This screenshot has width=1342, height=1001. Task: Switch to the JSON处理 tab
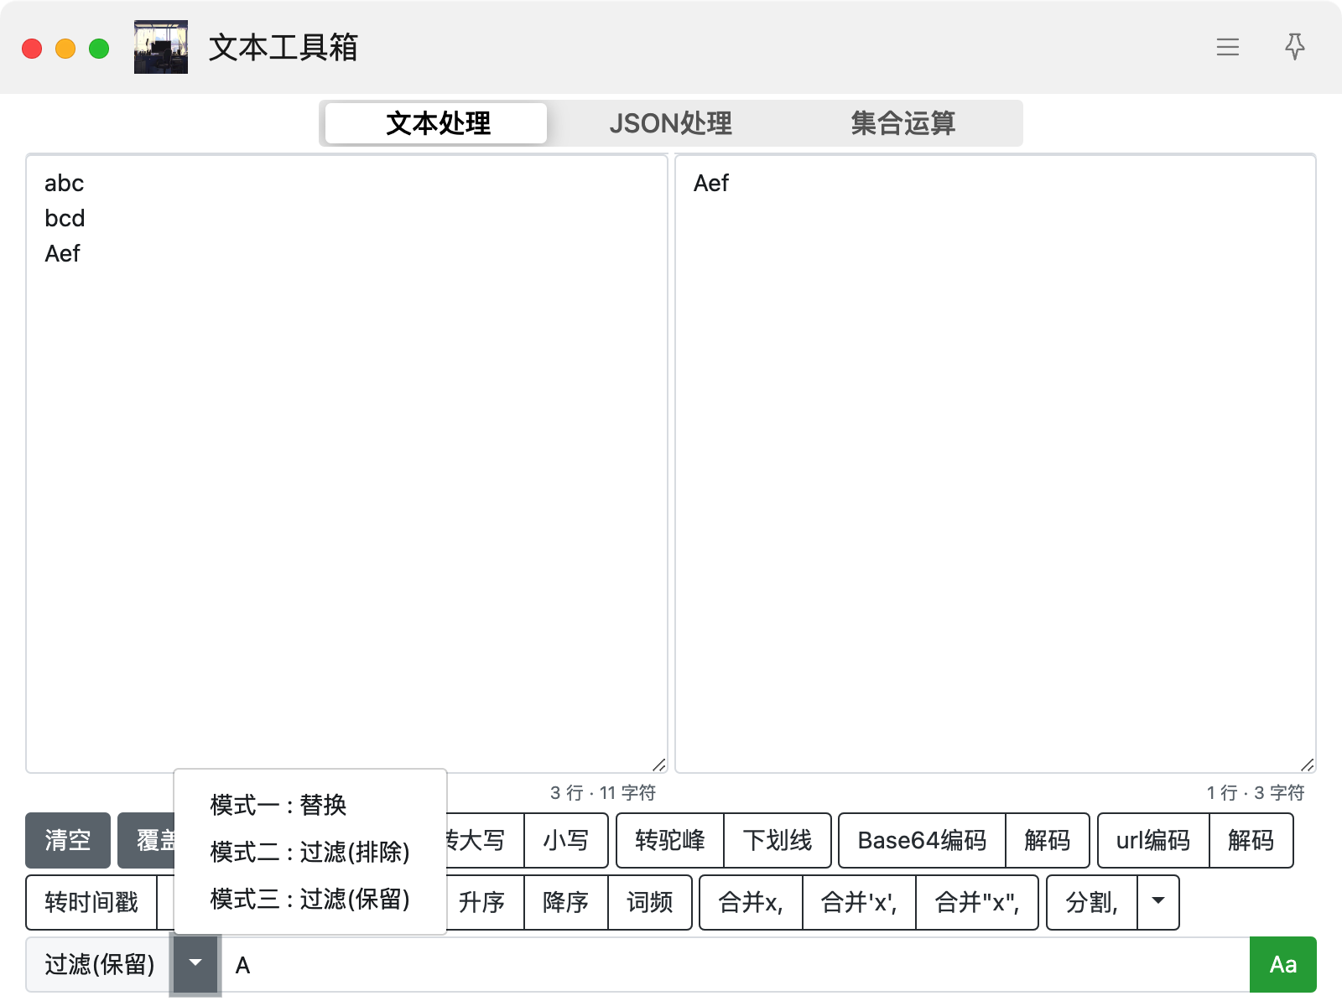pos(670,123)
